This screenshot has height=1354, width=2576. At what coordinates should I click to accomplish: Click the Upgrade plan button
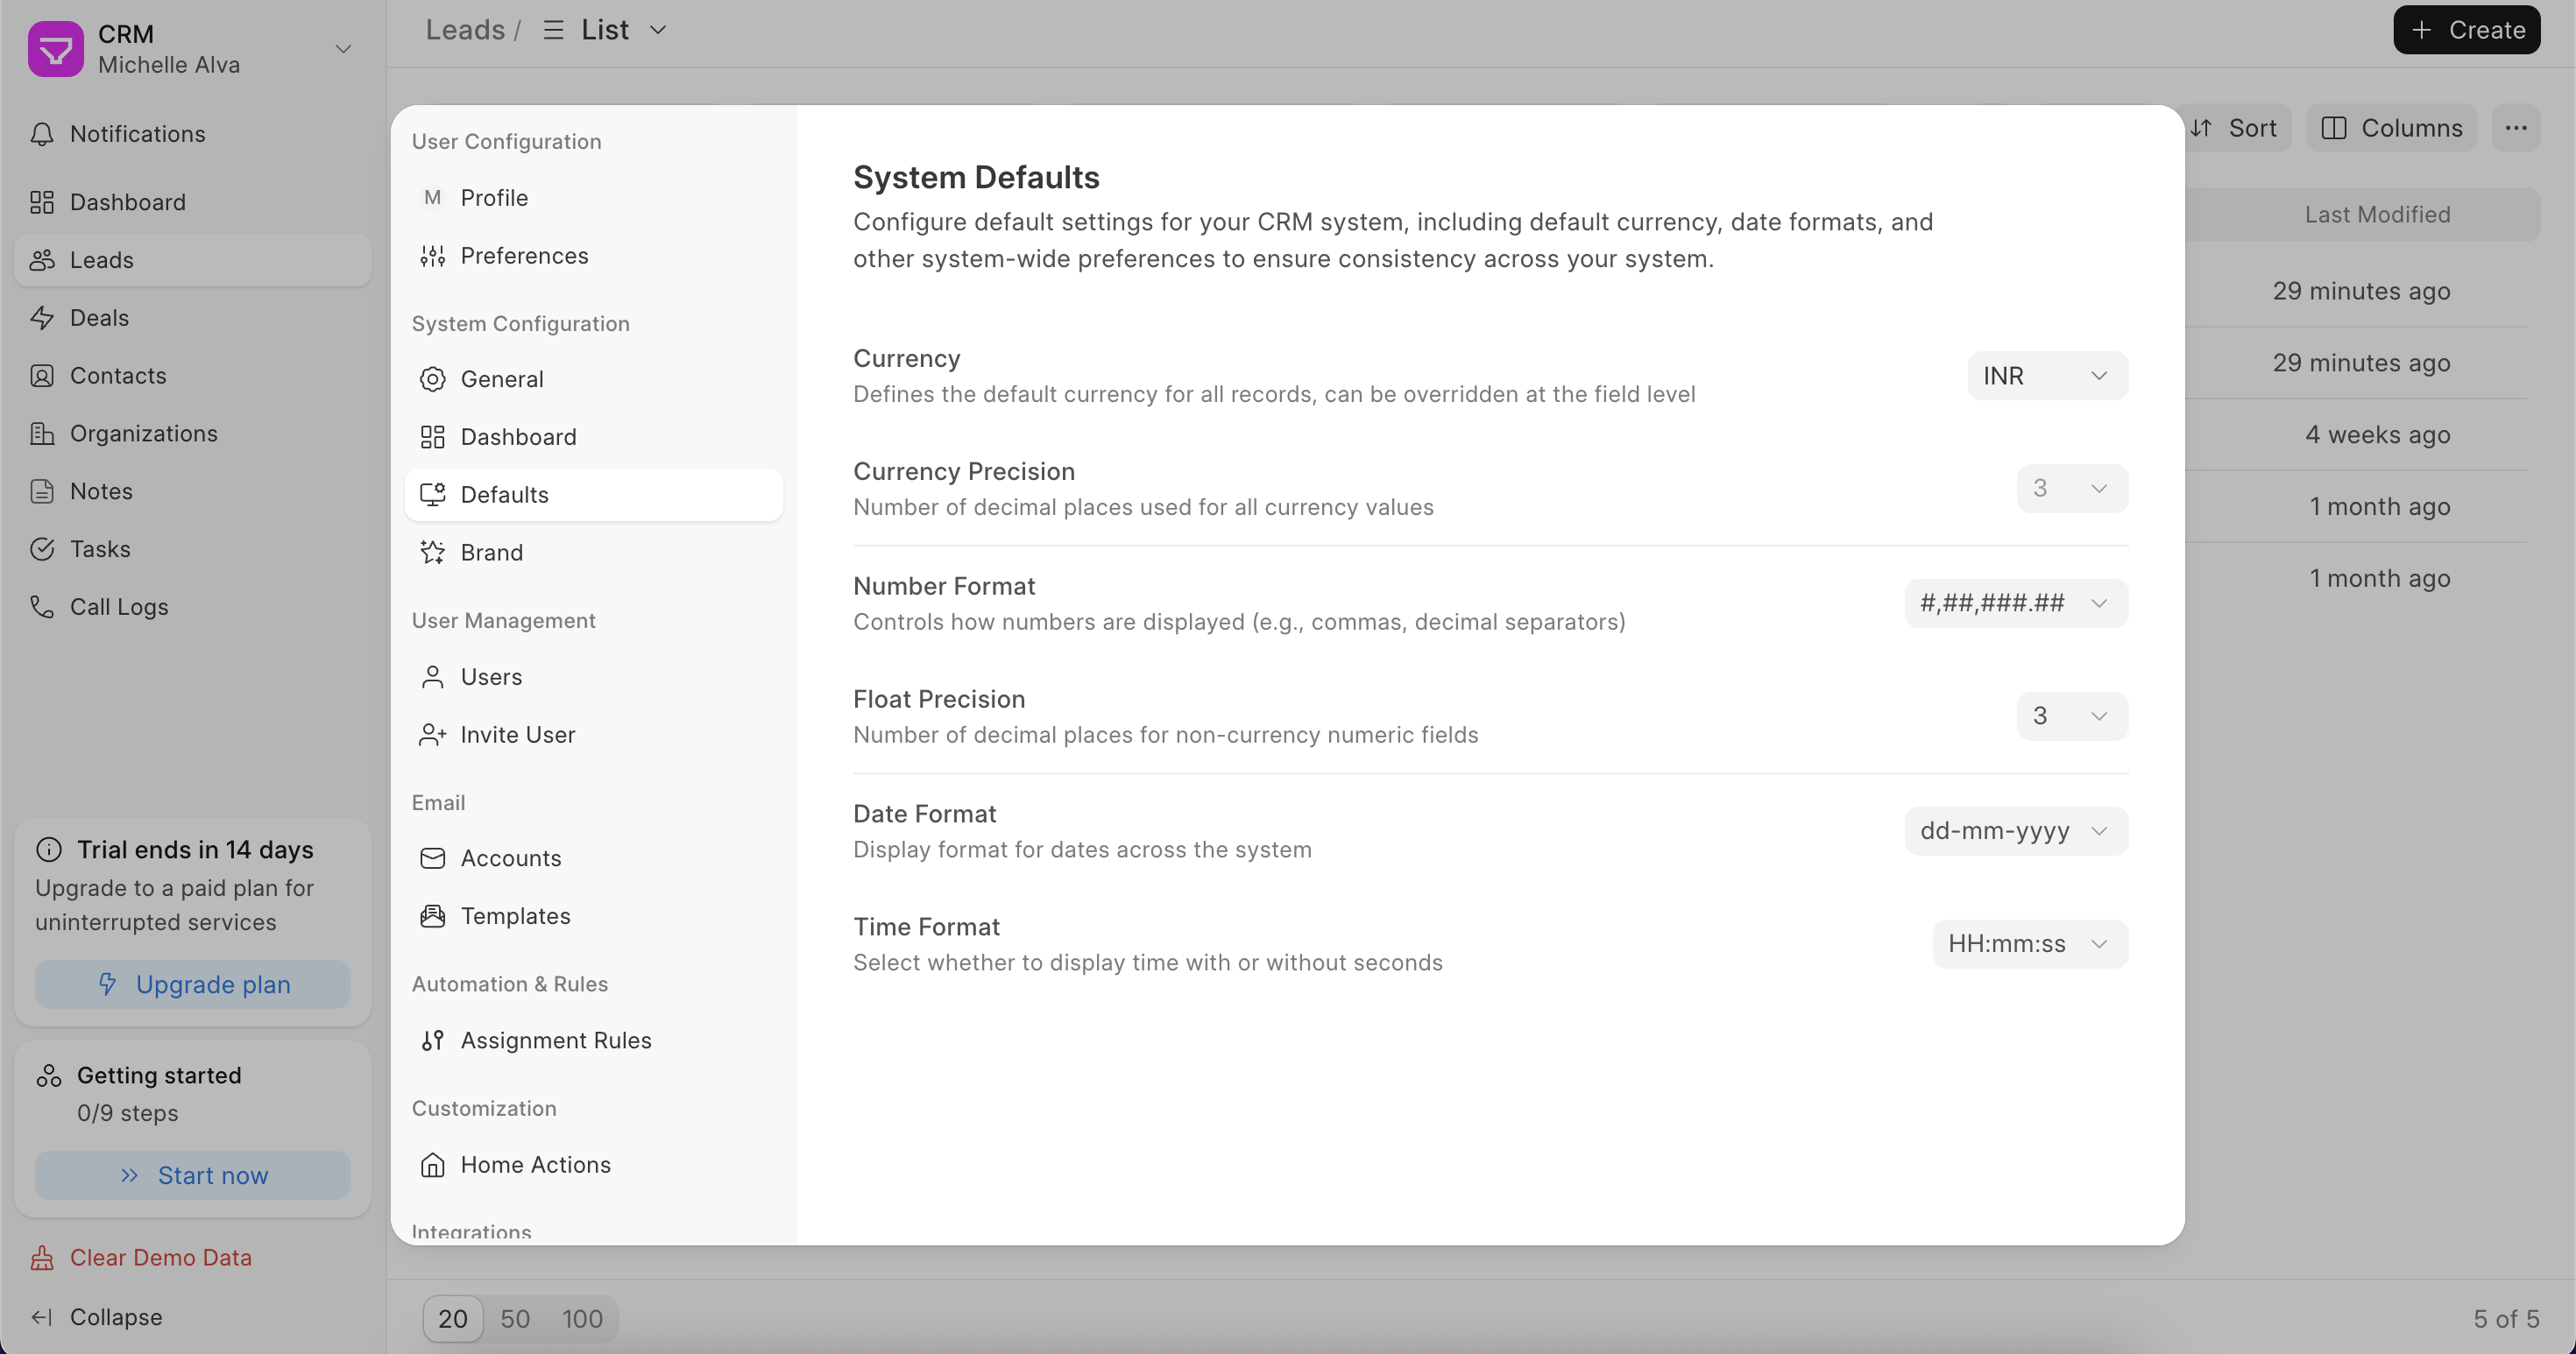(192, 984)
